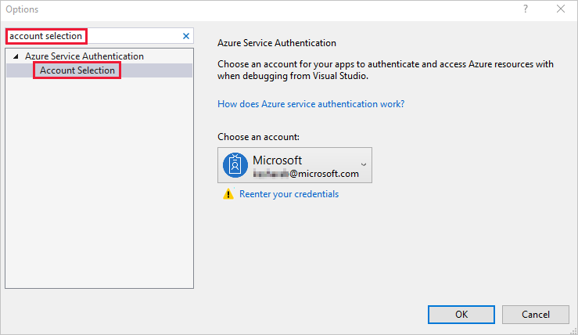Collapse the Azure Service Authentication tree node

(16, 56)
